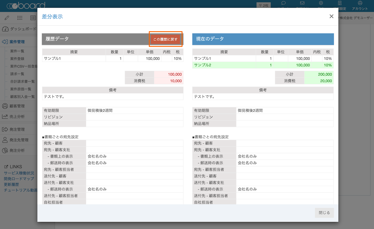Viewport: 374px width, 229px height.
Task: Click テストです。 in the current data 備考
Action: pos(205,96)
